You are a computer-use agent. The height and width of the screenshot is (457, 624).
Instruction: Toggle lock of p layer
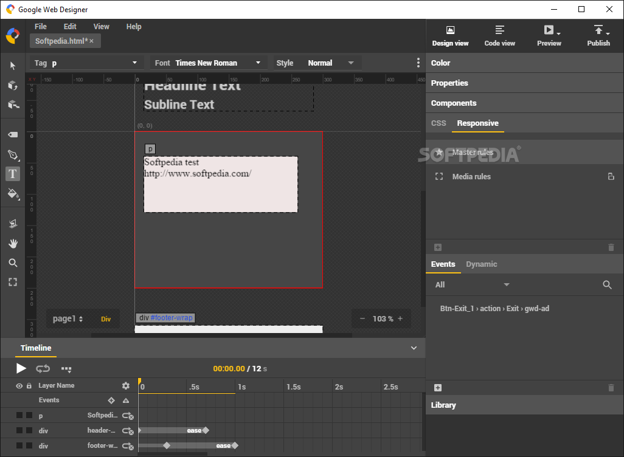pyautogui.click(x=29, y=415)
